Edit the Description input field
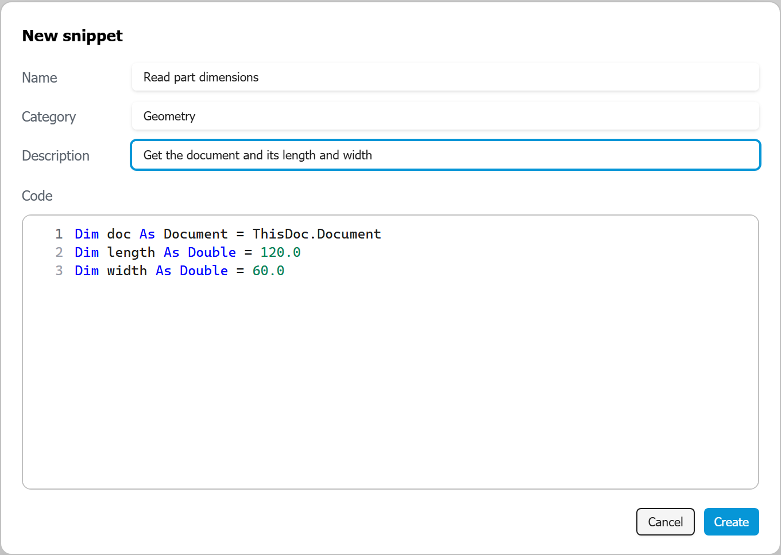Screen dimensions: 781x555 446,155
